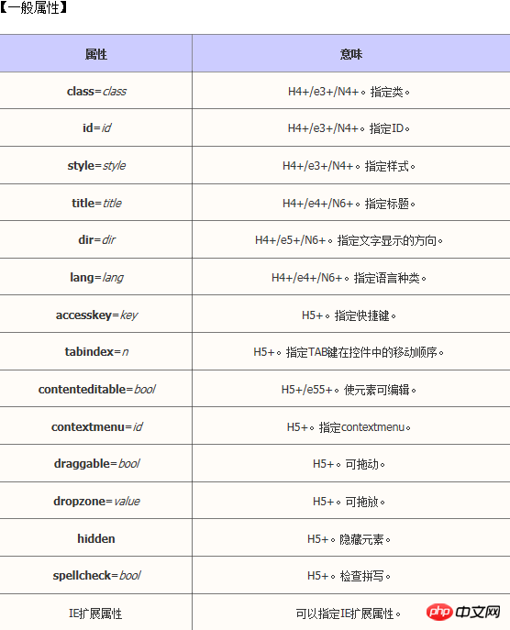Click the class=class attribute cell
This screenshot has height=630, width=510.
tap(96, 91)
